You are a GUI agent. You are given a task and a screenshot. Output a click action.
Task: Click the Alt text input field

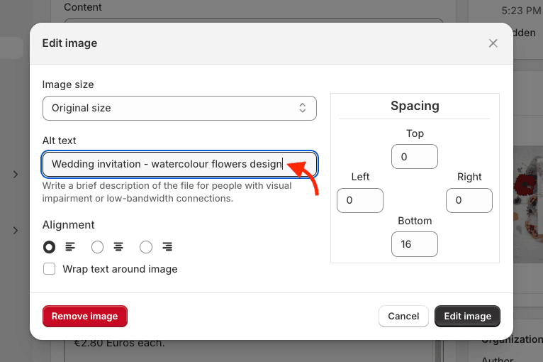coord(179,164)
